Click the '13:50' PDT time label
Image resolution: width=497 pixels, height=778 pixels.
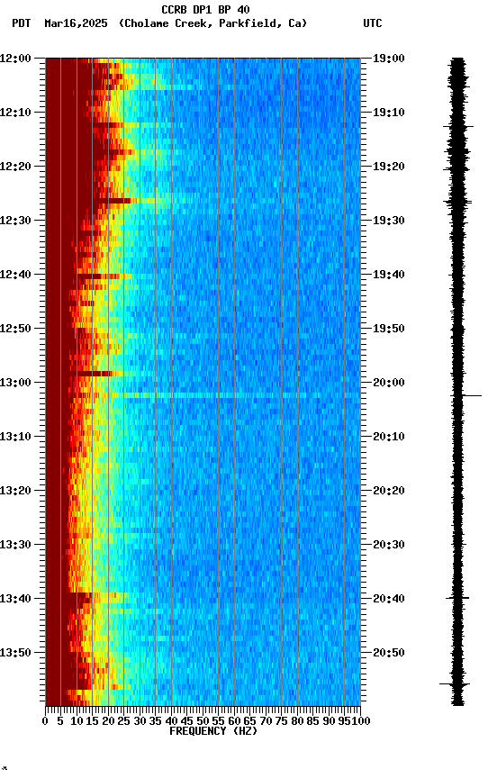15,653
